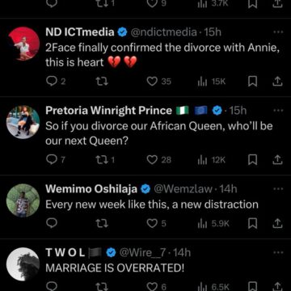Reply to the African Queen tweet

56,160
